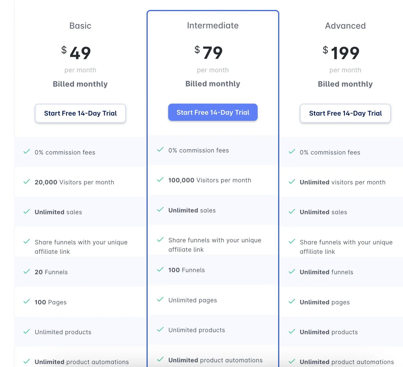The height and width of the screenshot is (367, 403).
Task: Click the checkmark beside Unlimited visitors per month
Action: click(292, 182)
